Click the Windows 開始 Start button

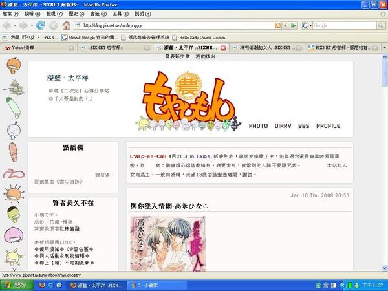coord(17,286)
